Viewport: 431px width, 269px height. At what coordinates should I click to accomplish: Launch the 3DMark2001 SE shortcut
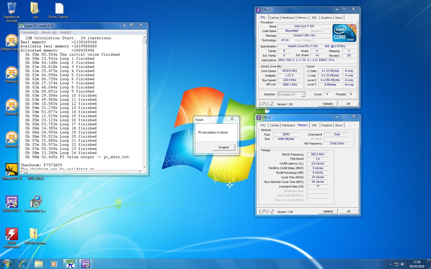pyautogui.click(x=11, y=172)
